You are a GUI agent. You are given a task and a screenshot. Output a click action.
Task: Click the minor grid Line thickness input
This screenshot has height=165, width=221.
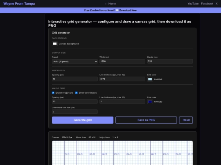point(122,79)
